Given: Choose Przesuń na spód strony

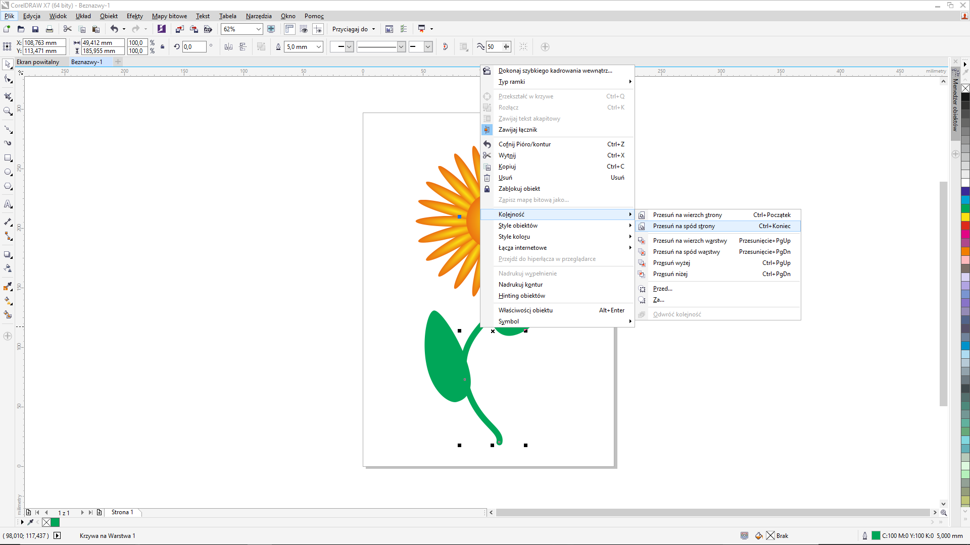Looking at the screenshot, I should coord(684,226).
